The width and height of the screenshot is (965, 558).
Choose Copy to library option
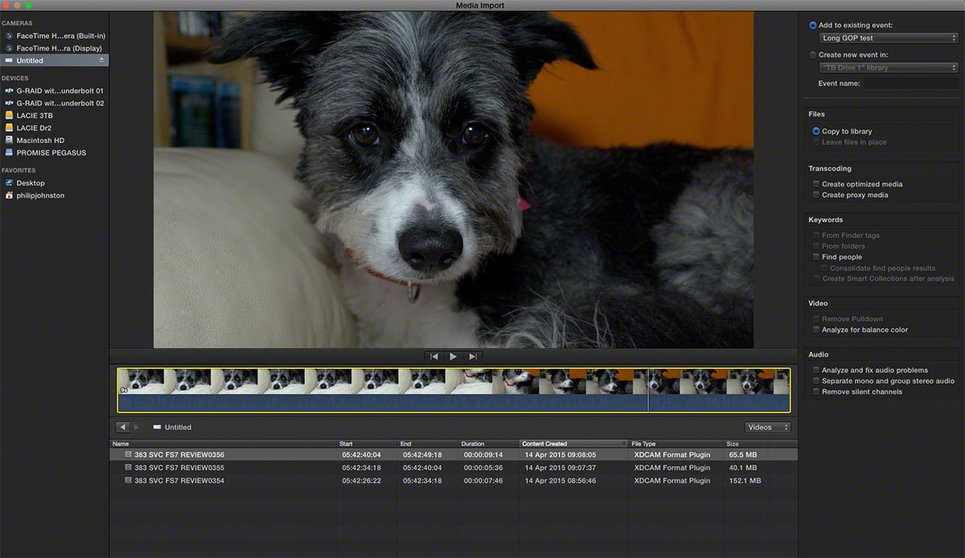click(815, 131)
